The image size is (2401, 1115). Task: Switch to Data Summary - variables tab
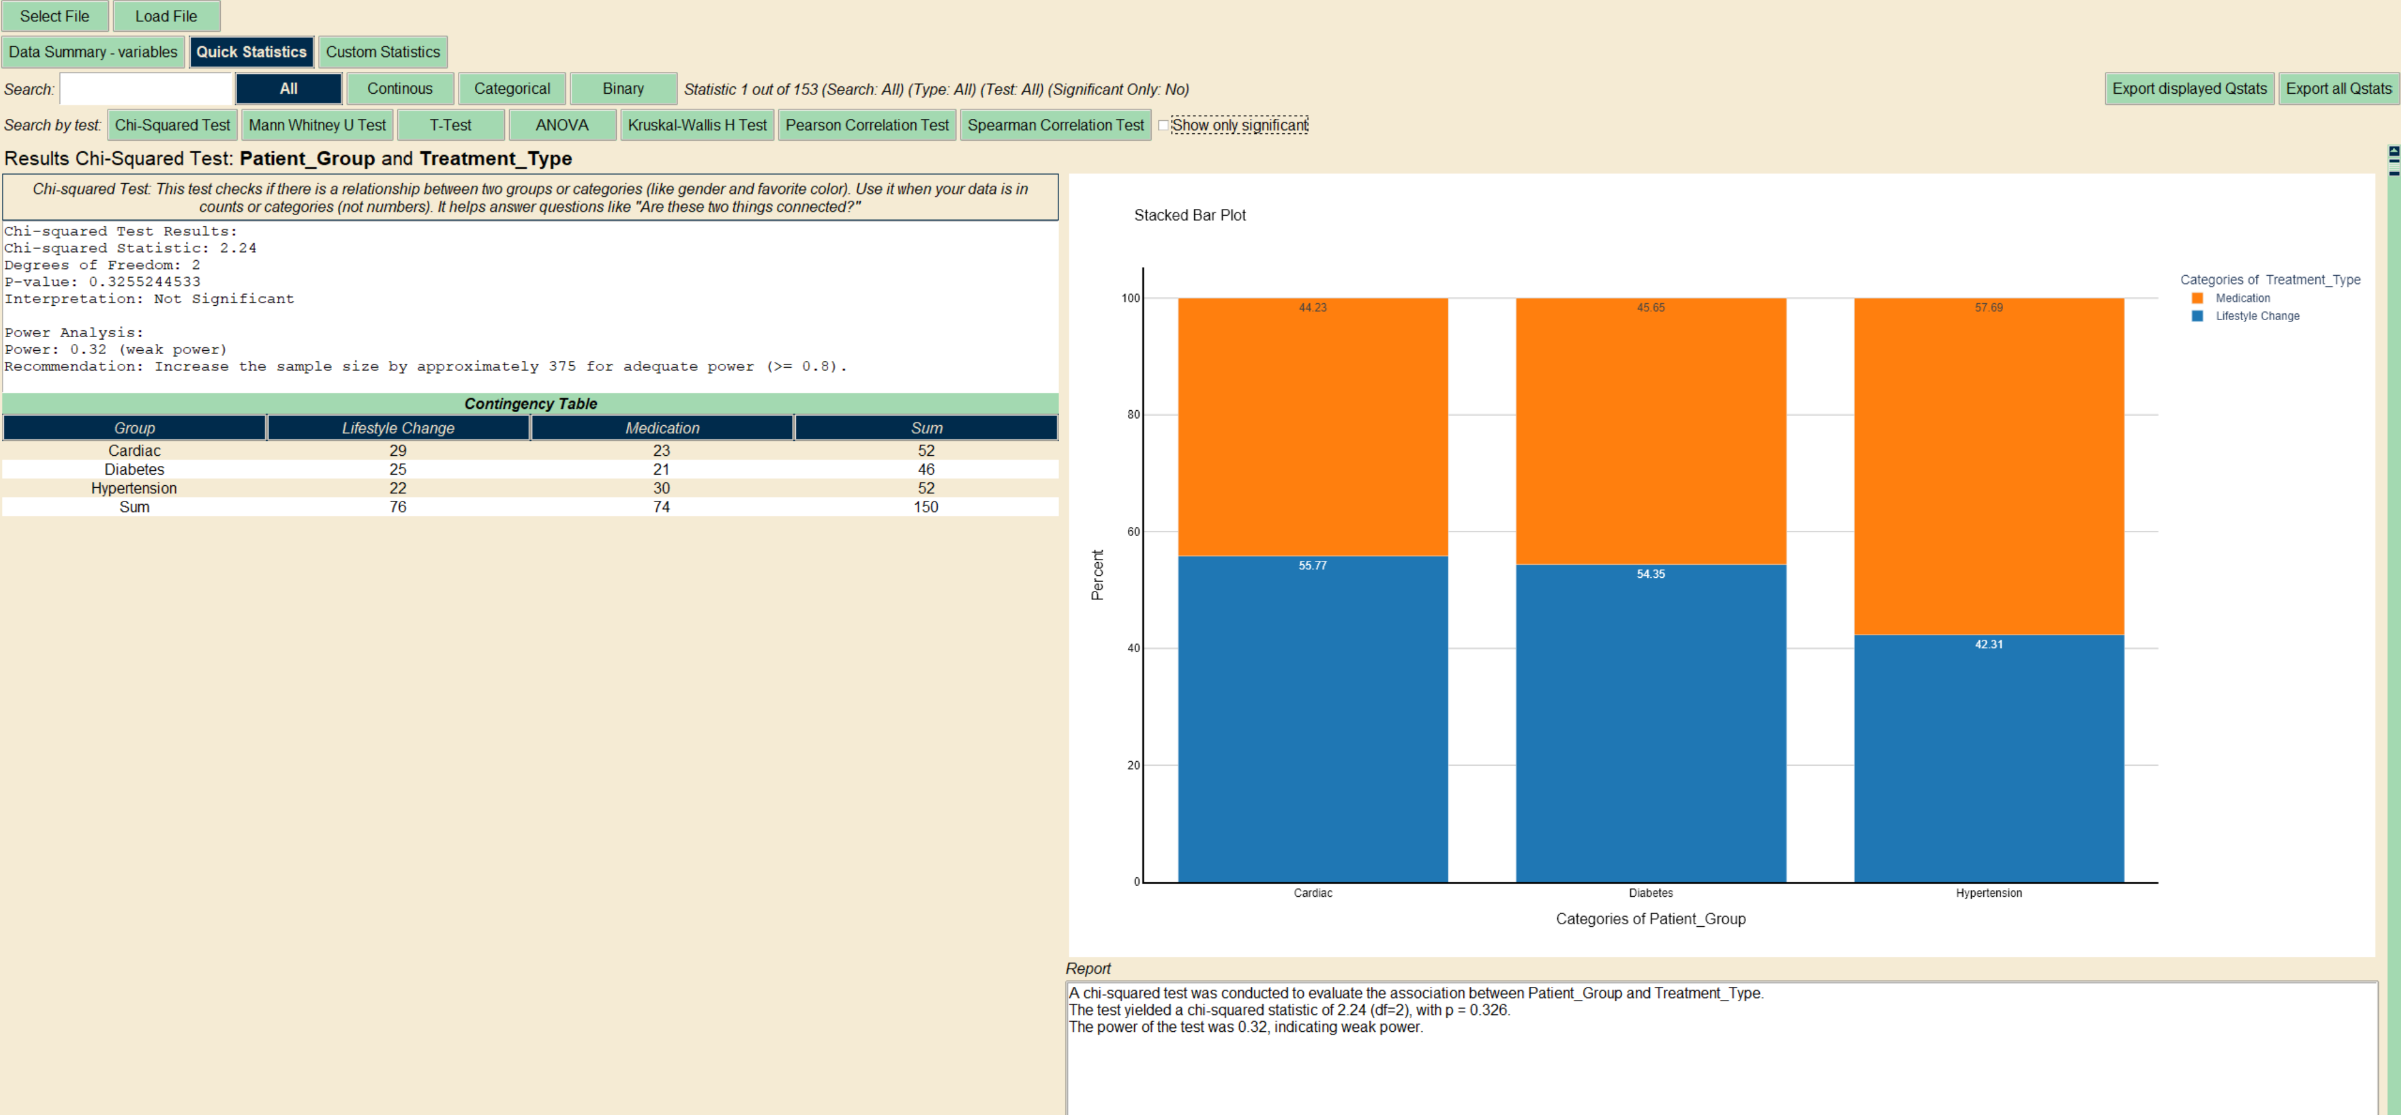coord(93,52)
